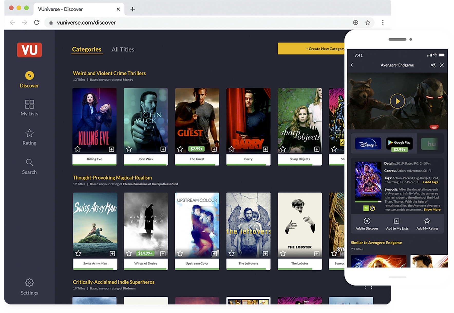Screen dimensions: 454x313
Task: Bookmark page with browser star
Action: pyautogui.click(x=368, y=23)
